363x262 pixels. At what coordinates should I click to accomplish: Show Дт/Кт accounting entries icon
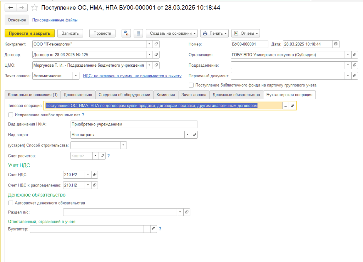point(126,33)
